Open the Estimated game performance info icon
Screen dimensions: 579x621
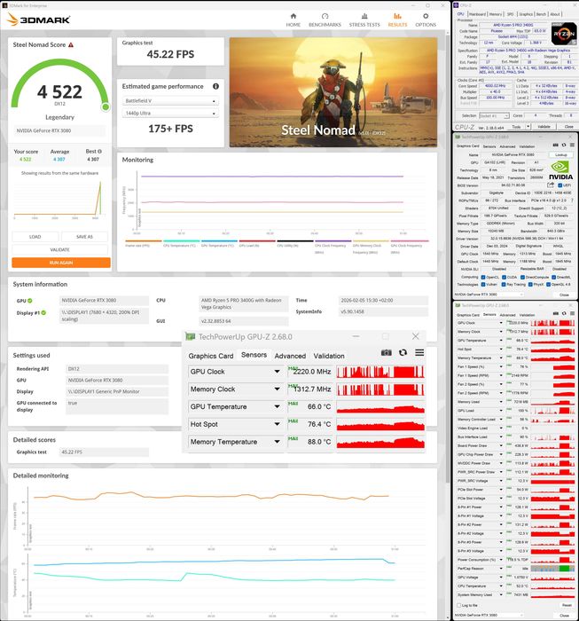(215, 86)
